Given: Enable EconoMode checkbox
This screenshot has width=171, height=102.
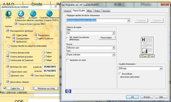Looking at the screenshot, I should [120, 74].
